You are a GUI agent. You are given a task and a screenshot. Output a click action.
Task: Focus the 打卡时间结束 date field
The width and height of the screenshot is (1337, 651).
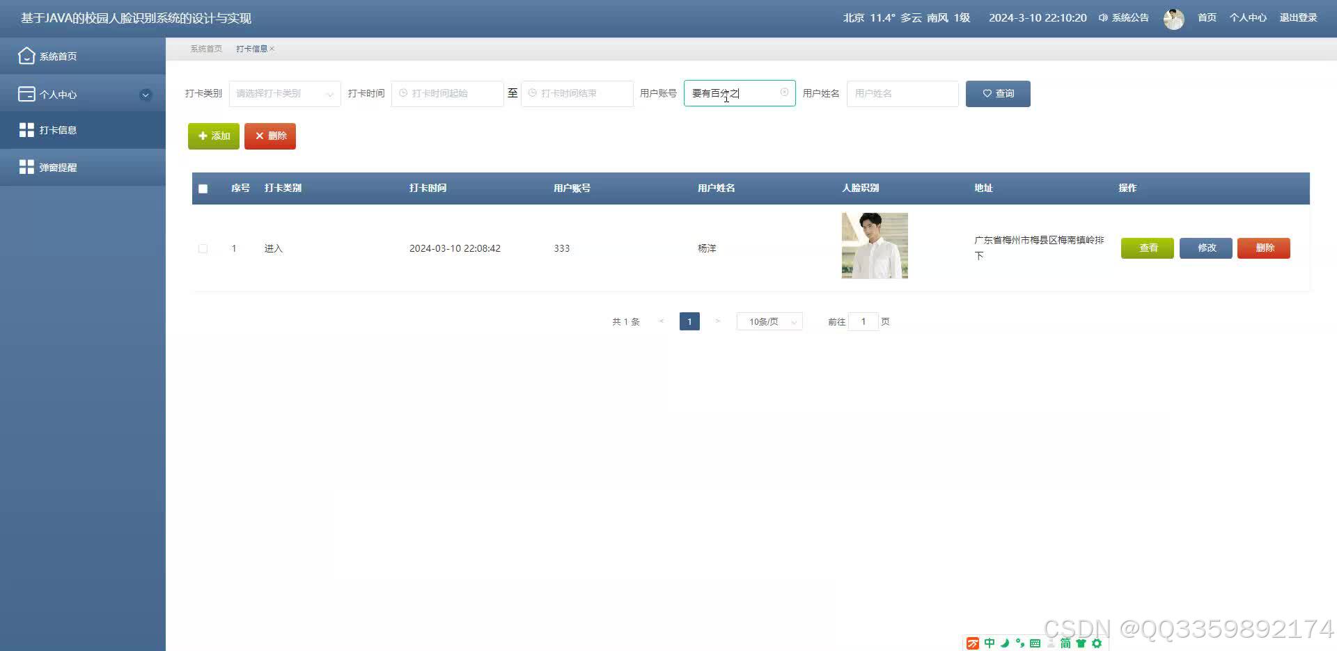pos(577,94)
